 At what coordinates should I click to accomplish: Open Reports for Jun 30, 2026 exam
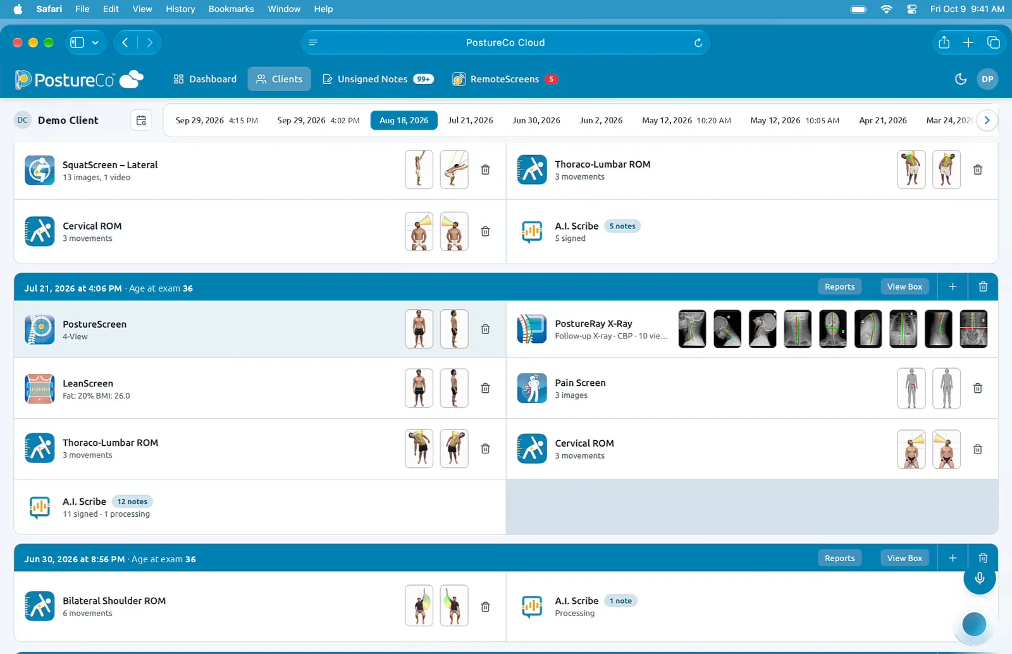[x=839, y=558]
